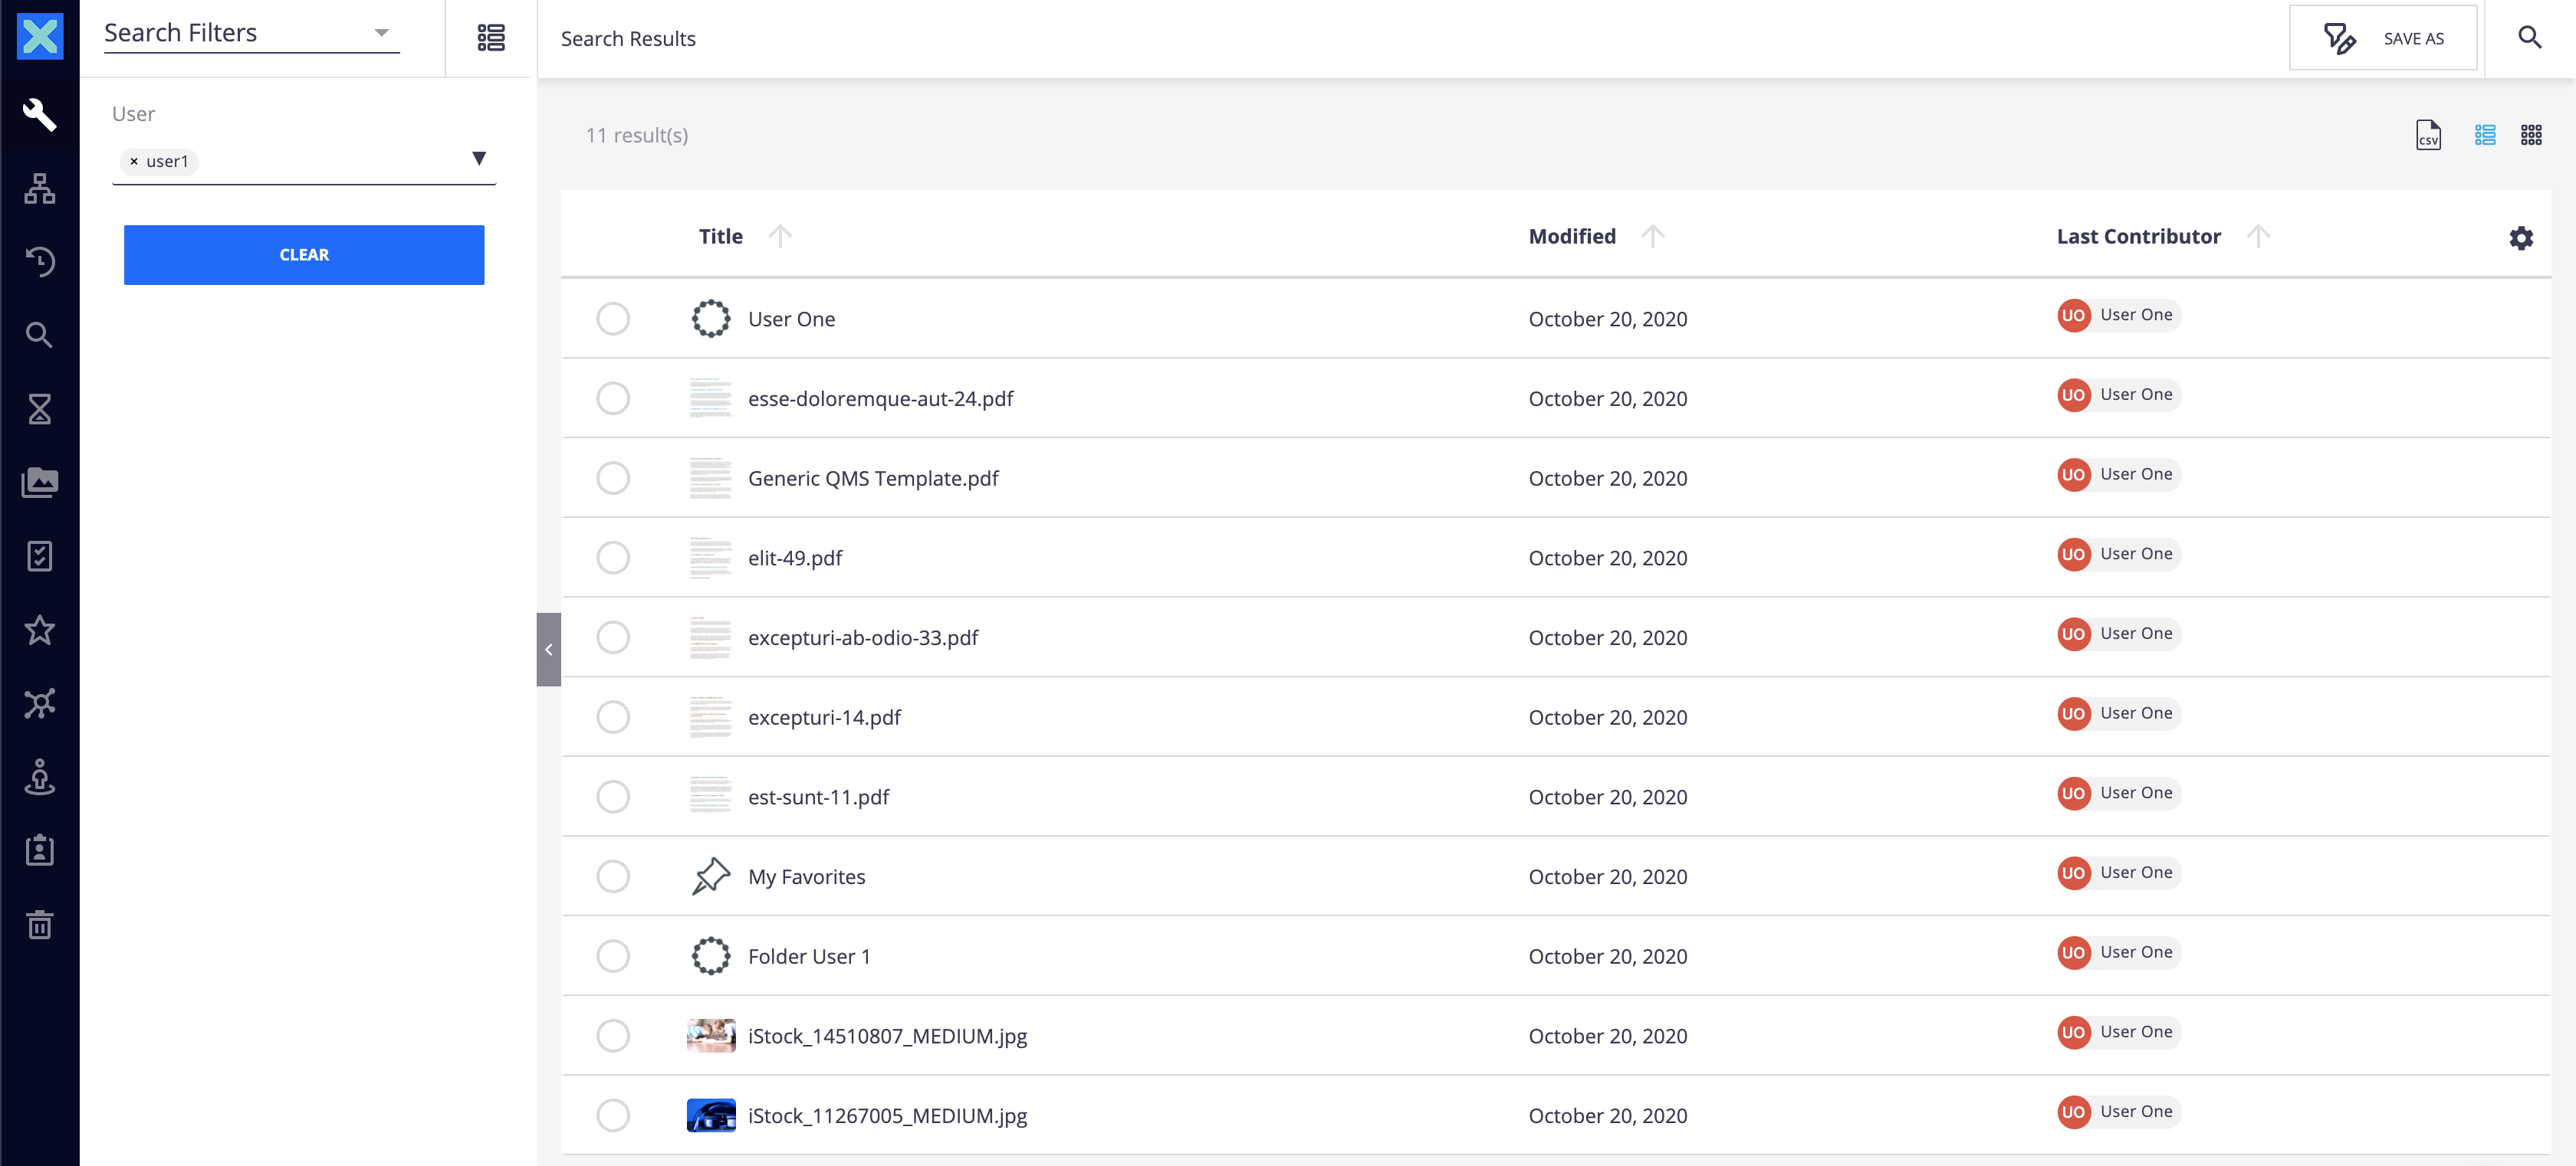Switch to grid view
Viewport: 2576px width, 1166px height.
pyautogui.click(x=2531, y=135)
